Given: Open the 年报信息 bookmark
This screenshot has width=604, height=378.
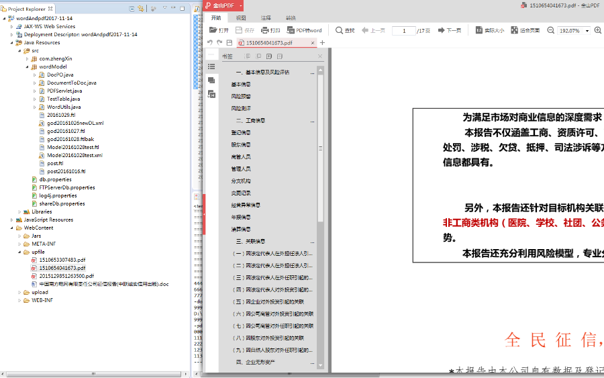Looking at the screenshot, I should 241,217.
